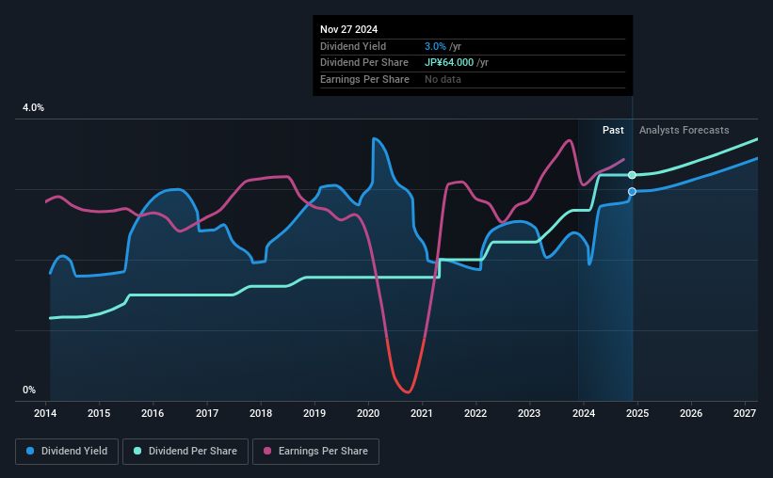This screenshot has height=478, width=773.
Task: Click the Earnings Per Share peak in late 2023
Action: tap(570, 140)
